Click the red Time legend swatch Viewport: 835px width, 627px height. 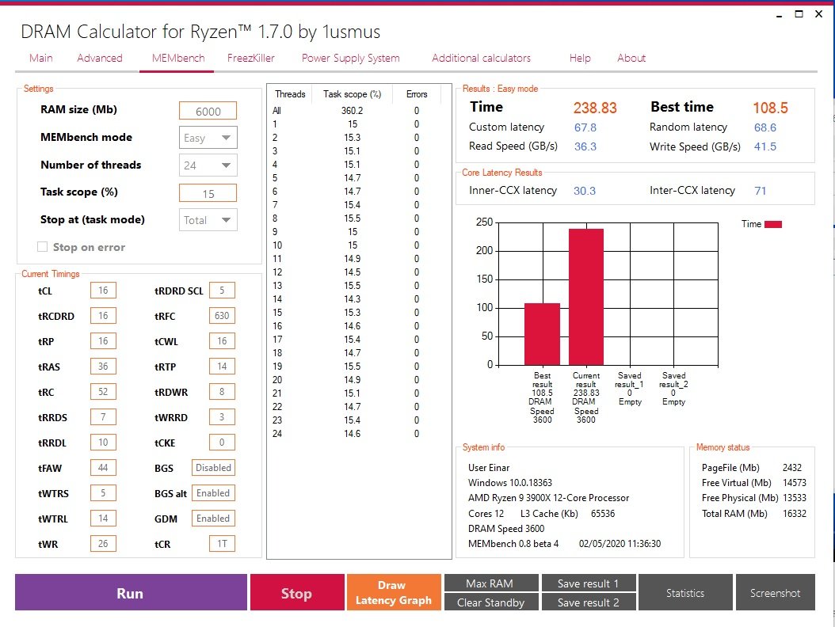(x=773, y=224)
